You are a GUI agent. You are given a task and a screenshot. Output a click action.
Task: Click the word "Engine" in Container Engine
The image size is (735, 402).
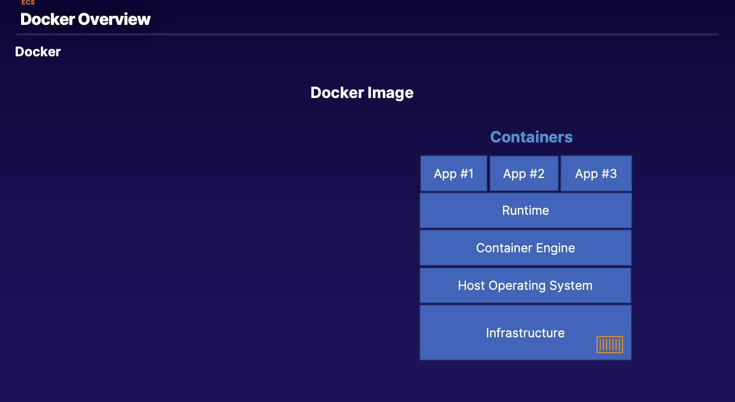[555, 248]
